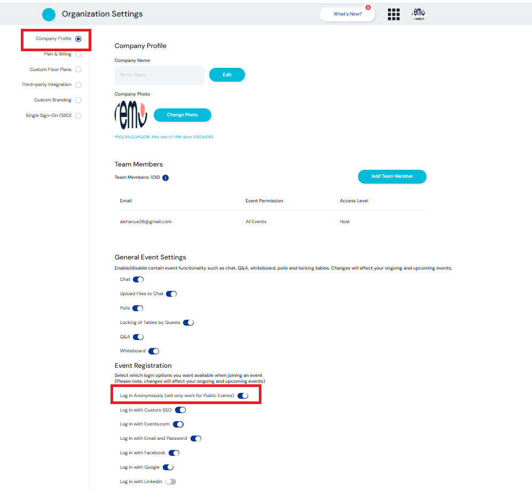Click the Change Photo button
Viewport: 532px width, 490px height.
[x=182, y=115]
